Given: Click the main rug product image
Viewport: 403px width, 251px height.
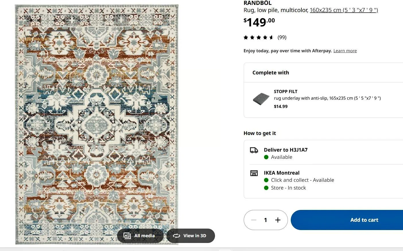Looking at the screenshot, I should click(96, 115).
